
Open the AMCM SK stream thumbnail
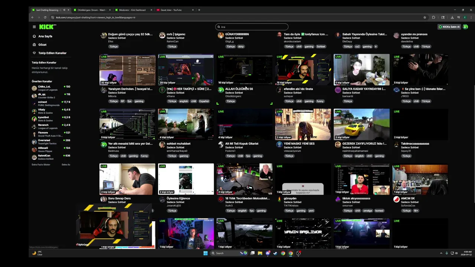point(420,179)
